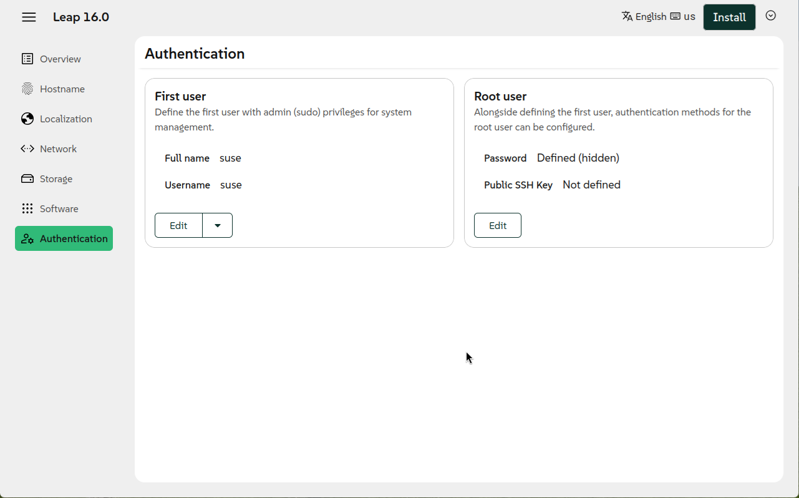Open the Software section
799x498 pixels.
tap(59, 208)
